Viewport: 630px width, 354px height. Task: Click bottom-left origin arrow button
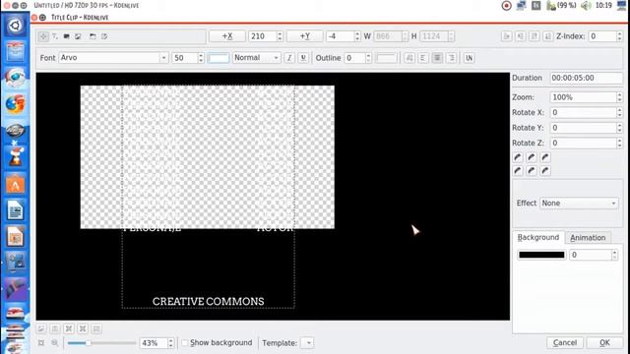point(518,171)
